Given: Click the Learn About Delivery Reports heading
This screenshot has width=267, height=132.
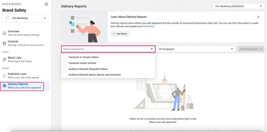Looking at the screenshot, I should pos(129,17).
